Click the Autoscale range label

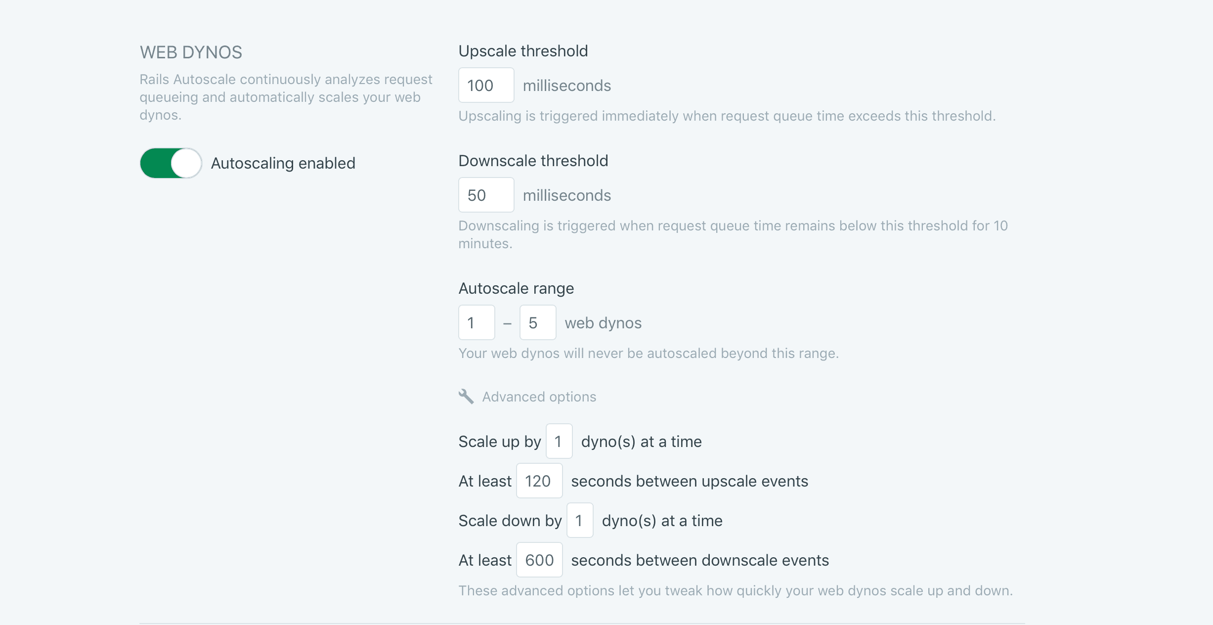coord(516,288)
